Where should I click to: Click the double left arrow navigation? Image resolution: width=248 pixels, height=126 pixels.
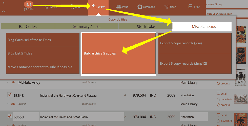(4, 11)
